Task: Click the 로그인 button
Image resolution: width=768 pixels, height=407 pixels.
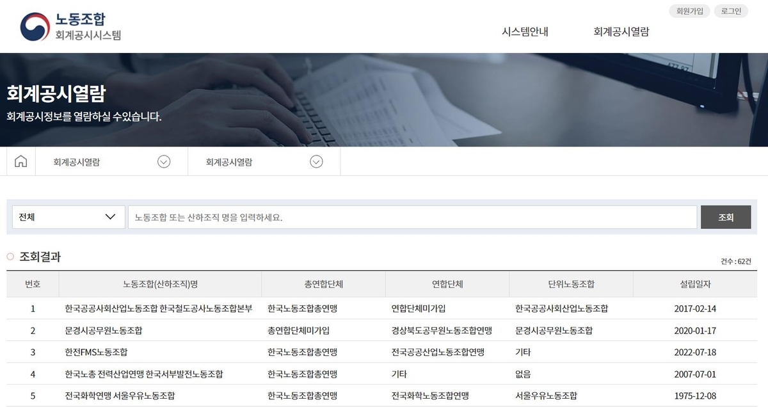Action: click(731, 11)
